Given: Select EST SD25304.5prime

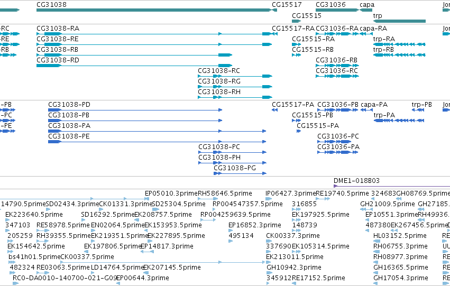Looking at the screenshot, I should pos(155,209).
